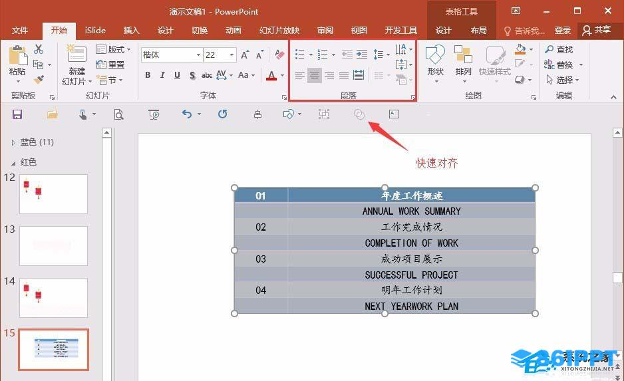This screenshot has height=381, width=624.
Task: Expand the 蓝色 (11) section
Action: pyautogui.click(x=13, y=142)
